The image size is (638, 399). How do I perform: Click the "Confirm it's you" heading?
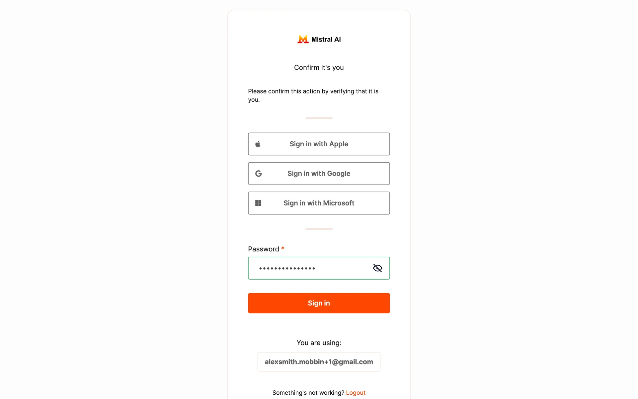pos(319,67)
